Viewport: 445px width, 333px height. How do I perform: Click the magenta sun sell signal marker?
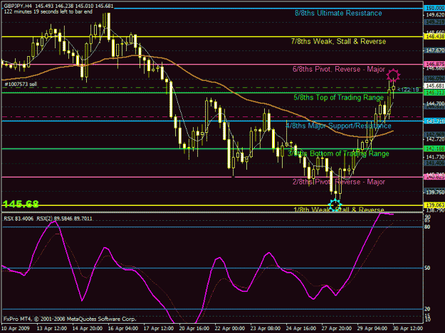coord(393,75)
